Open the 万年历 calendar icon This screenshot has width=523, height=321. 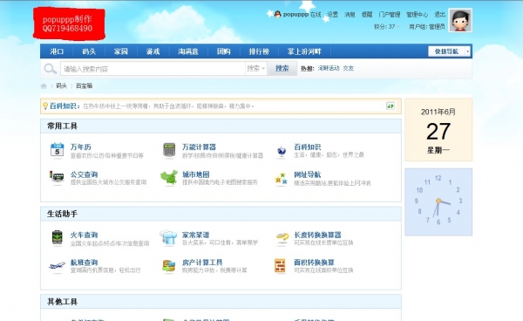[x=57, y=150]
